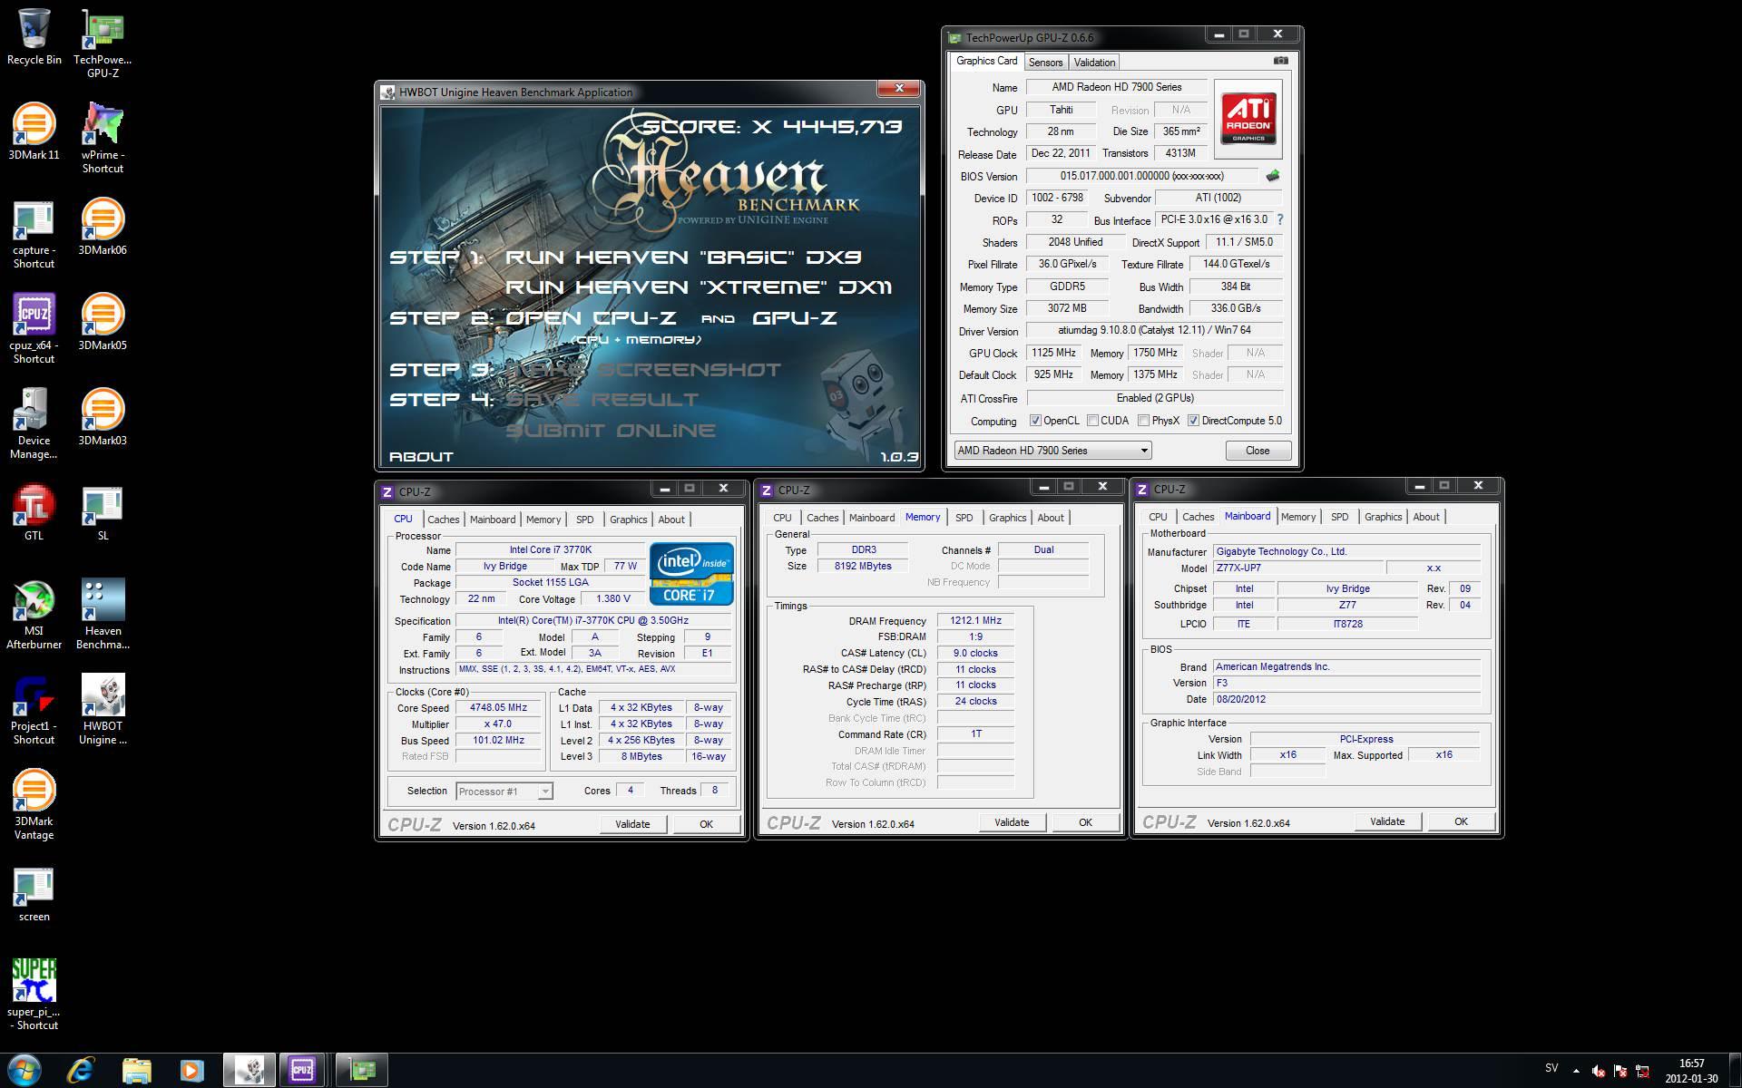Click the ATI Radeon logo in GPU-Z
1742x1088 pixels.
(x=1248, y=118)
